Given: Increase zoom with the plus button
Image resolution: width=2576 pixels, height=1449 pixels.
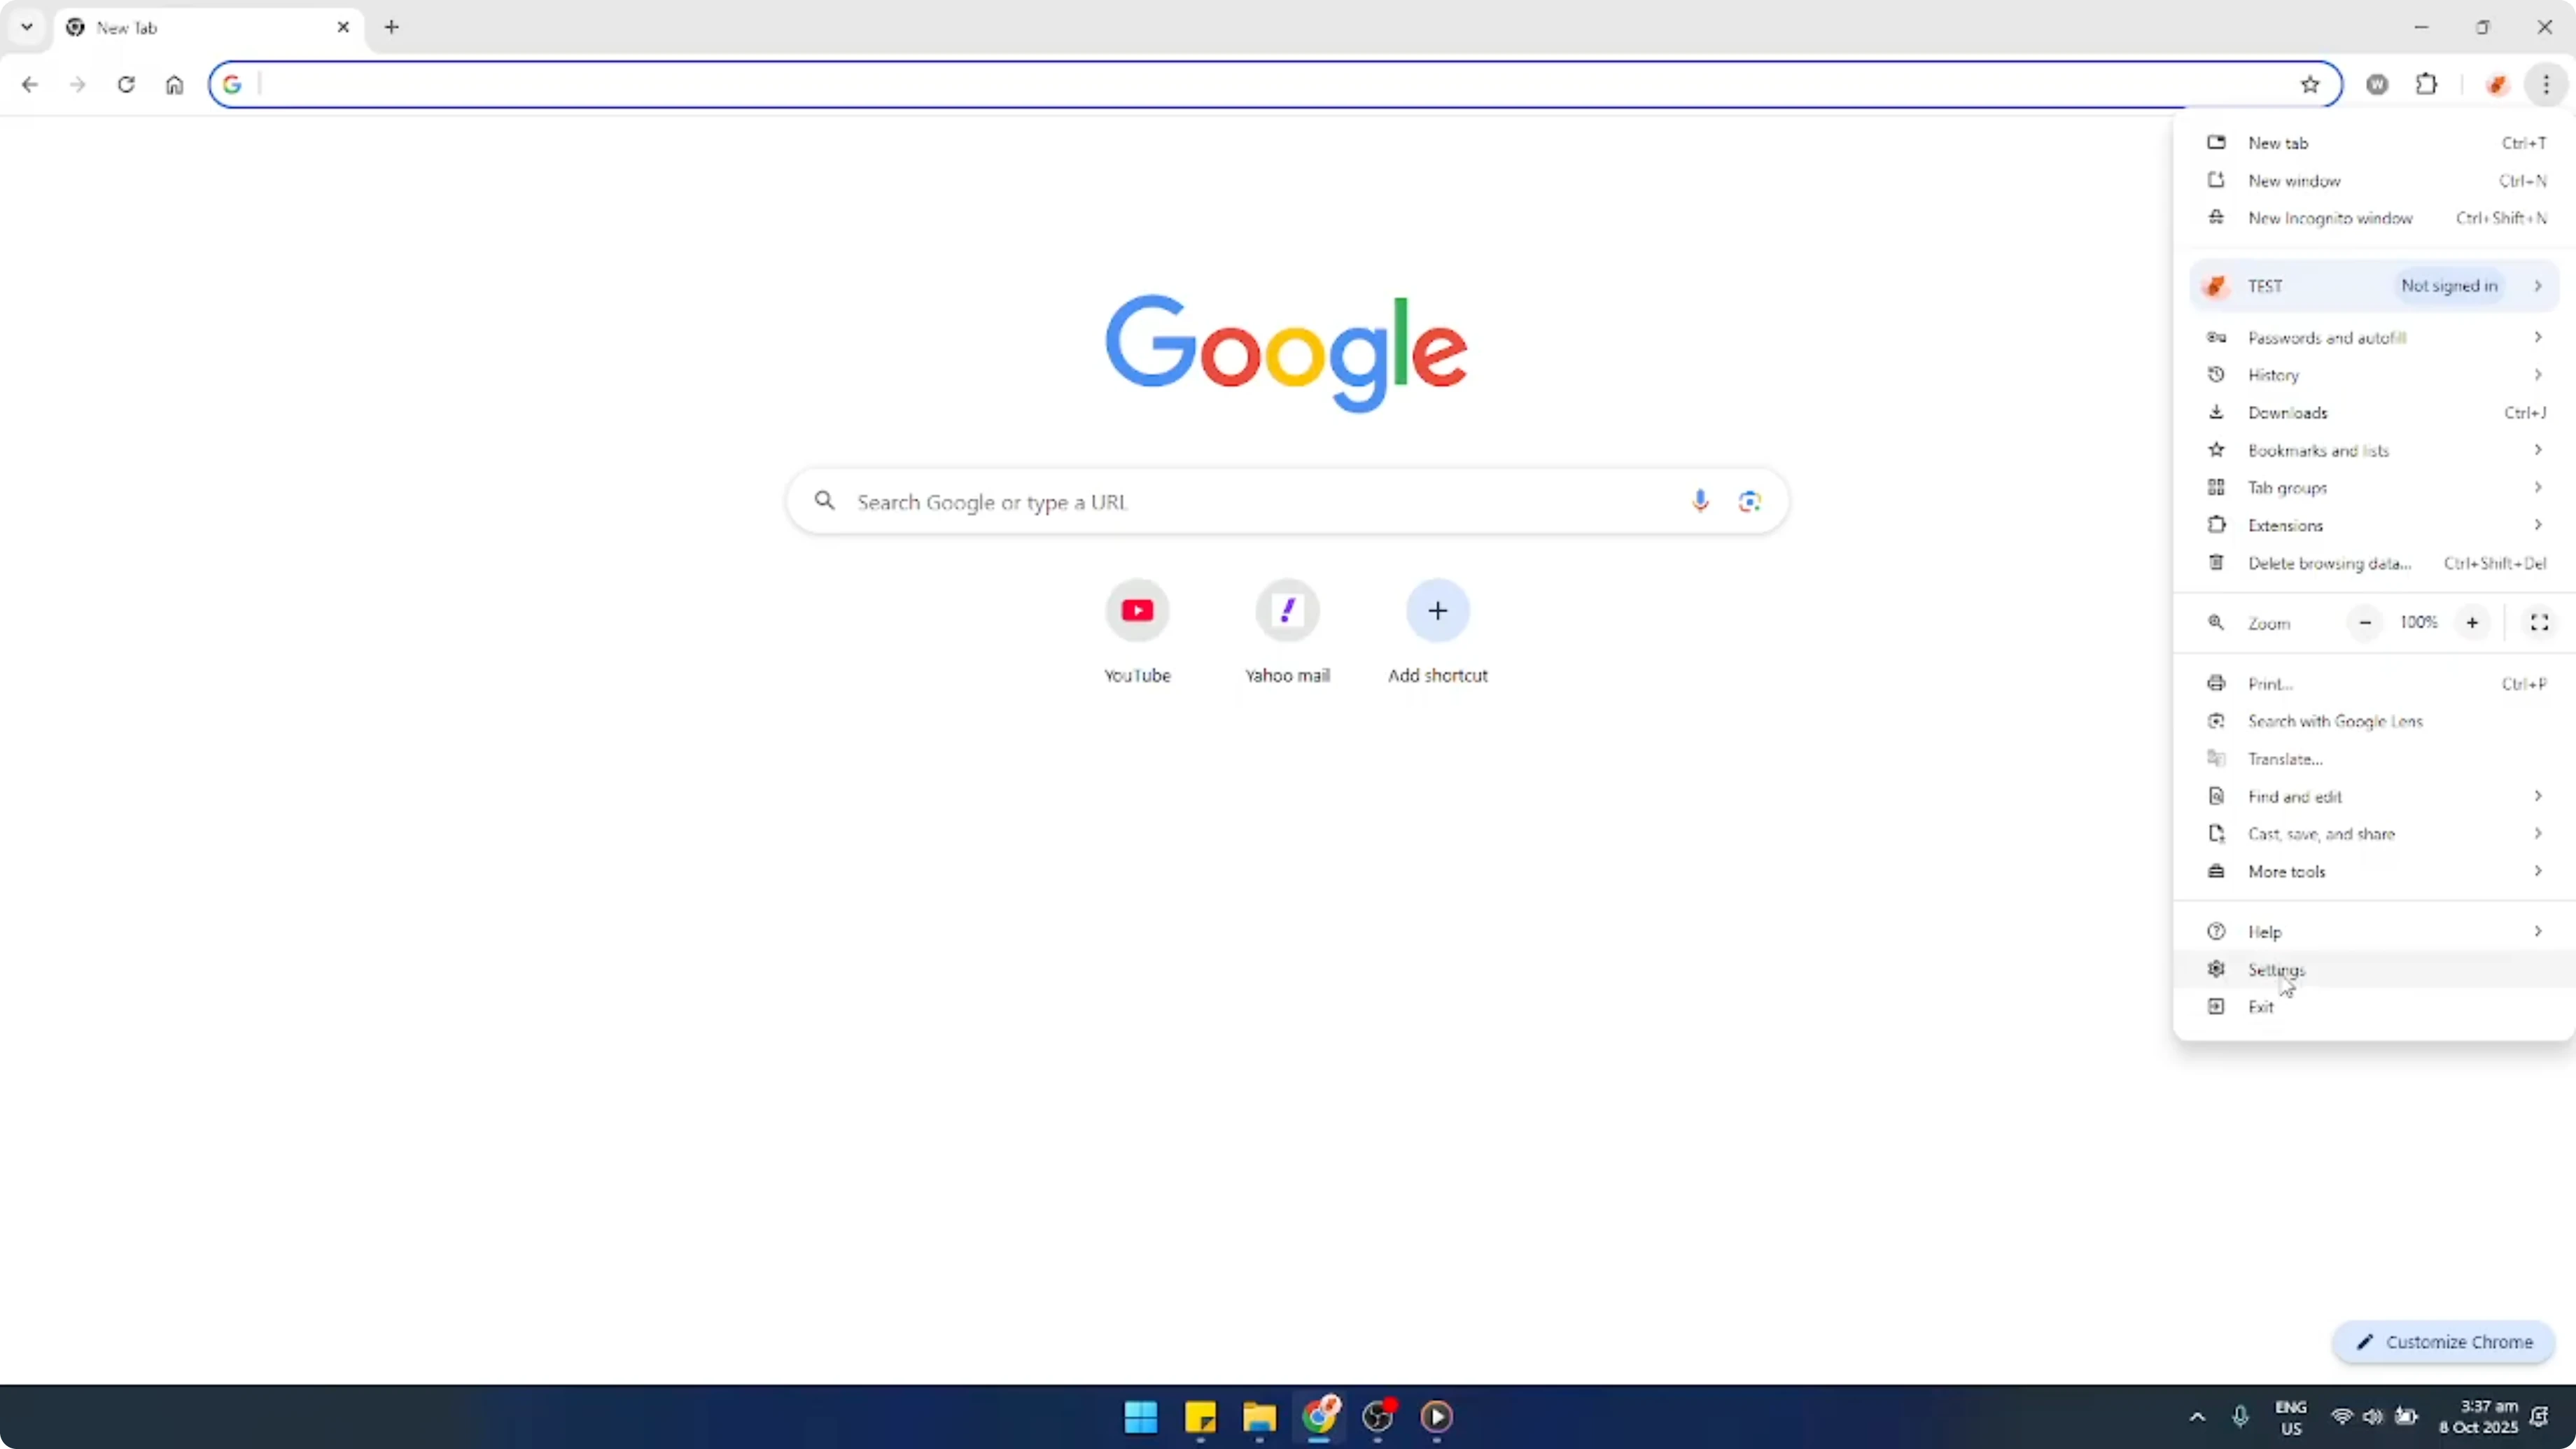Looking at the screenshot, I should click(x=2472, y=623).
